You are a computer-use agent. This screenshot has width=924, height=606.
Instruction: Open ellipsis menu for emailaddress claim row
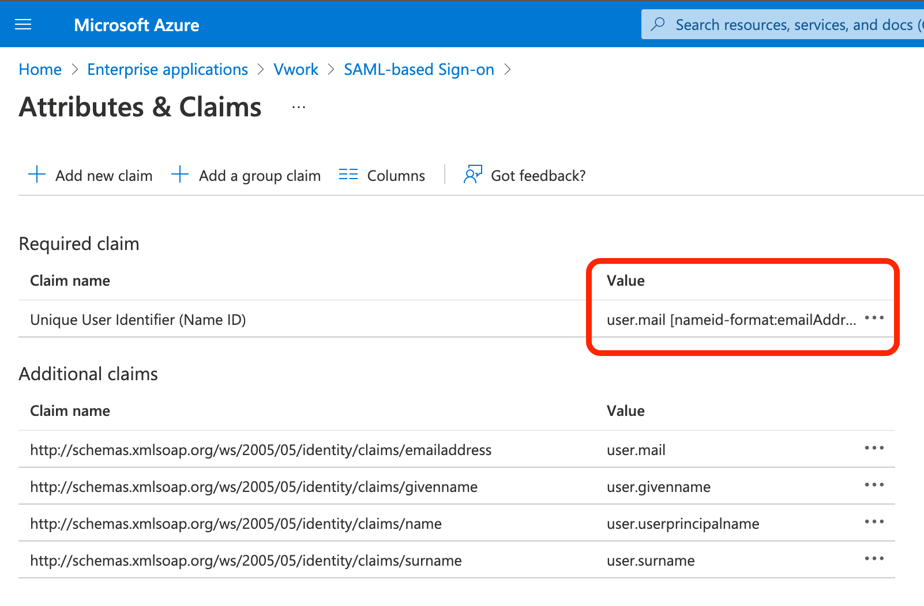pos(874,448)
